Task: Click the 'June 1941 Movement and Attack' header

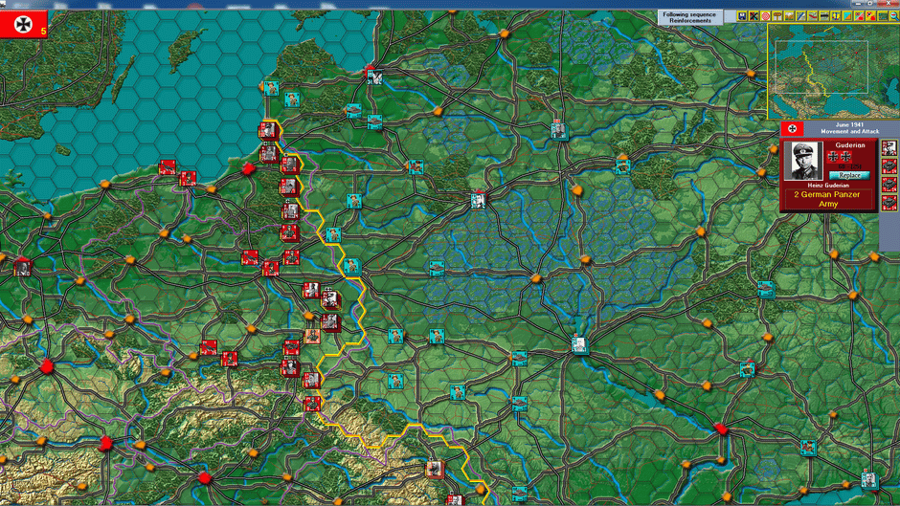Action: (x=849, y=128)
